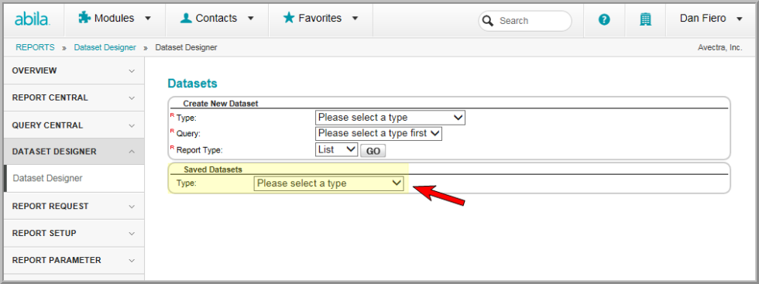The width and height of the screenshot is (759, 284).
Task: Open the Query dropdown
Action: coord(379,133)
